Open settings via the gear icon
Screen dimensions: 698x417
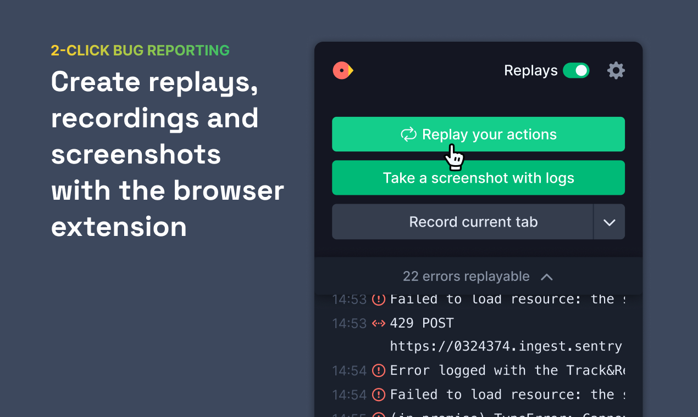616,71
